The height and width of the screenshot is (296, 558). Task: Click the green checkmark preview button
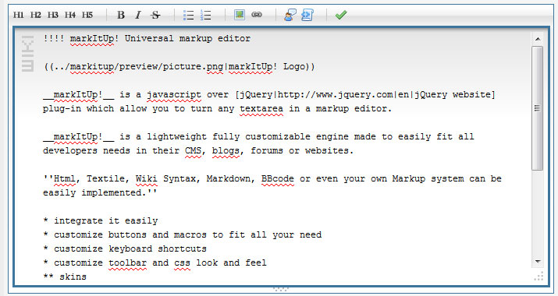click(341, 15)
